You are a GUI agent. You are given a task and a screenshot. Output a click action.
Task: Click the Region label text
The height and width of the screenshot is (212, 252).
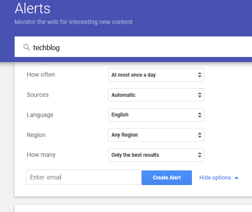36,135
